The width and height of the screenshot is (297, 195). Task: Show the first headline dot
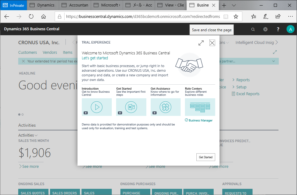tap(19, 114)
